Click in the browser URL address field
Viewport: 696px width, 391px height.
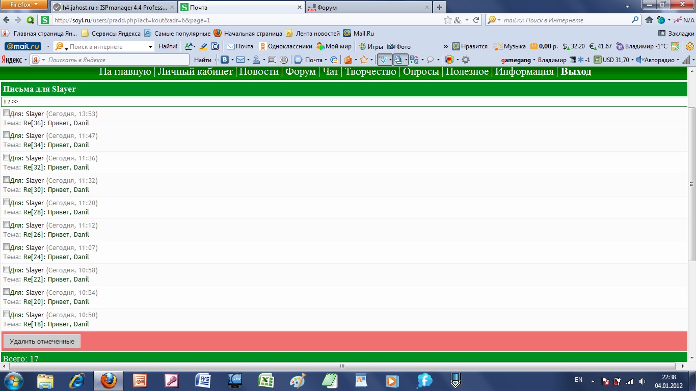point(247,20)
